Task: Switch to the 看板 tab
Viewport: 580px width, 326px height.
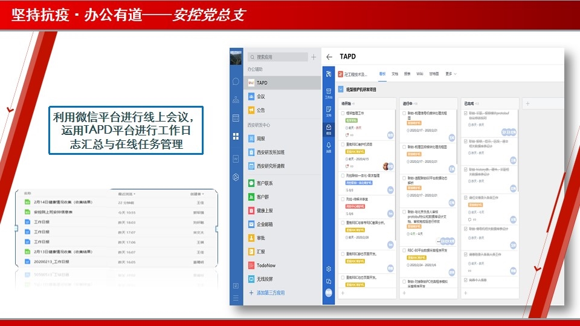Action: click(x=382, y=74)
